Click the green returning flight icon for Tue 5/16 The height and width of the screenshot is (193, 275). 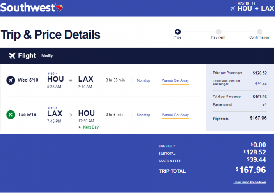[11, 115]
